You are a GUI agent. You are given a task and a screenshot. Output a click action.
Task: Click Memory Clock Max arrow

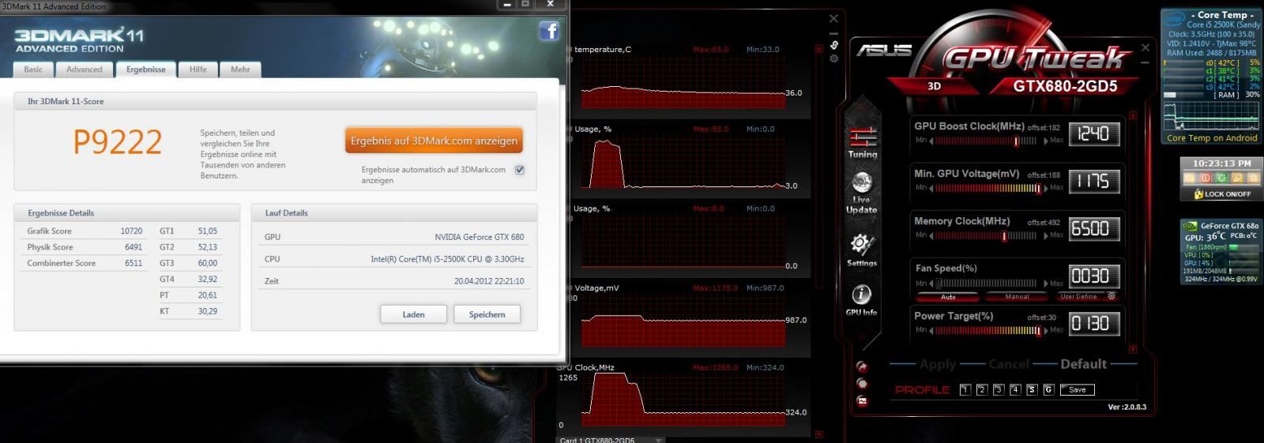click(x=1045, y=236)
